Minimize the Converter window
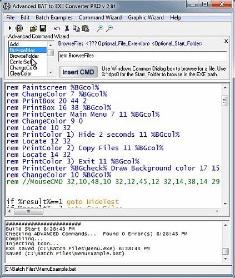This screenshot has height=278, width=235. tap(193, 4)
